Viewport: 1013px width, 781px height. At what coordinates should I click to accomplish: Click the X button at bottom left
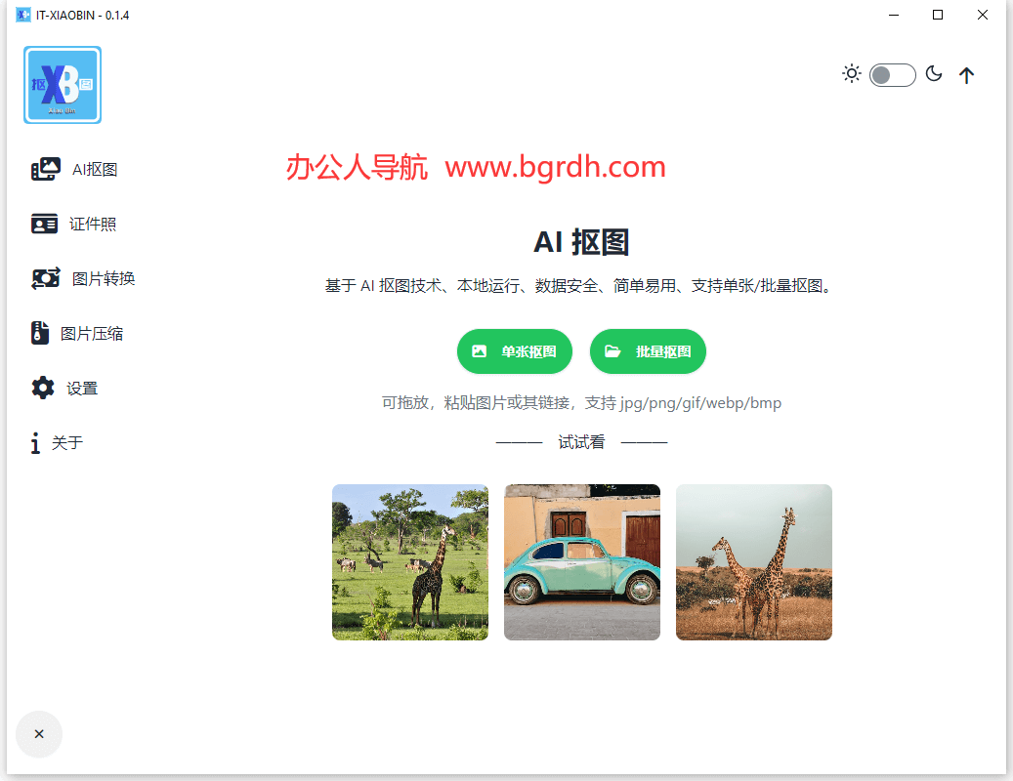pos(39,733)
